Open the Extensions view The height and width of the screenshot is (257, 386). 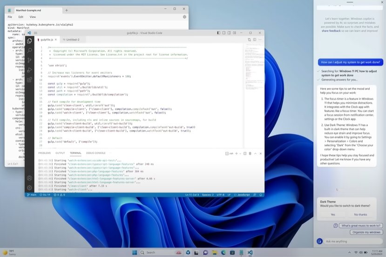29,80
